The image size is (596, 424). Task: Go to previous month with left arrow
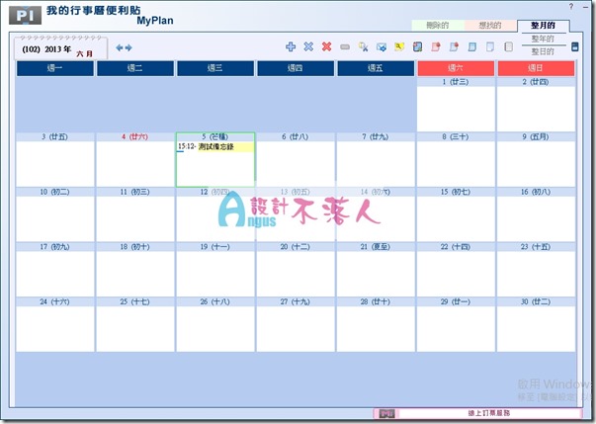coord(120,47)
